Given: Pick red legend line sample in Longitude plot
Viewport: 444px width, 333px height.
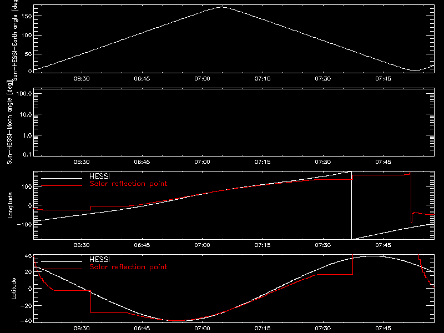Looking at the screenshot, I should (x=62, y=186).
